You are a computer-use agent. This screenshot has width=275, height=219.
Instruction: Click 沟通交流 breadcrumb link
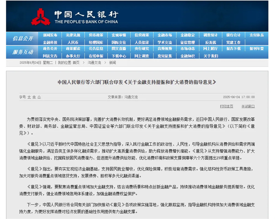(x=94, y=63)
